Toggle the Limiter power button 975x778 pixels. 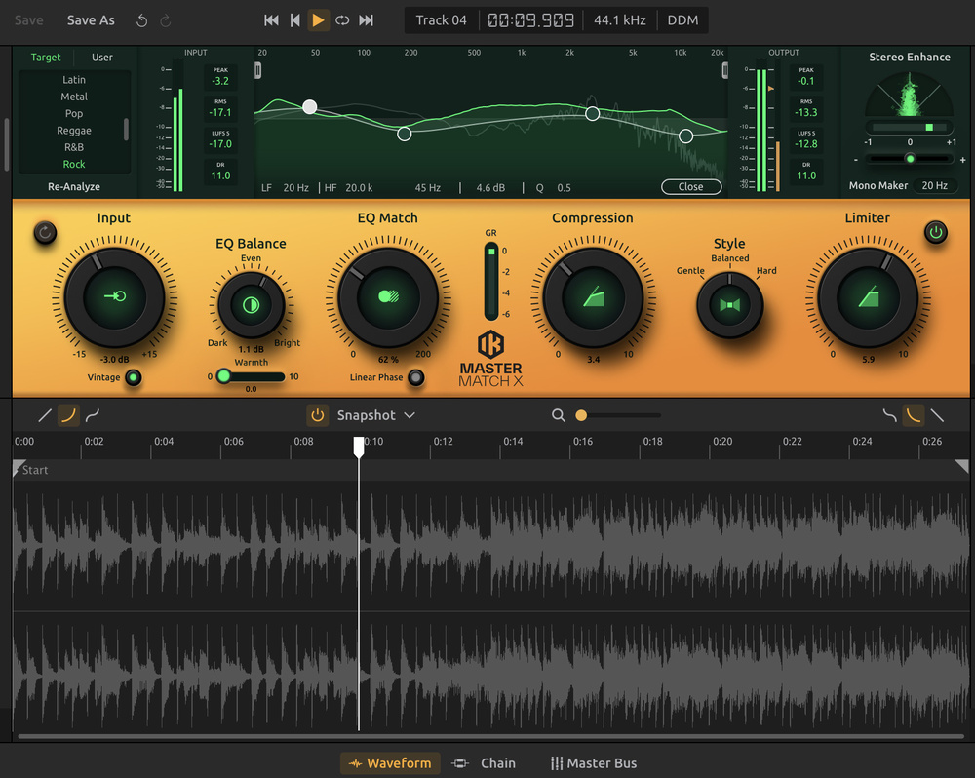935,233
